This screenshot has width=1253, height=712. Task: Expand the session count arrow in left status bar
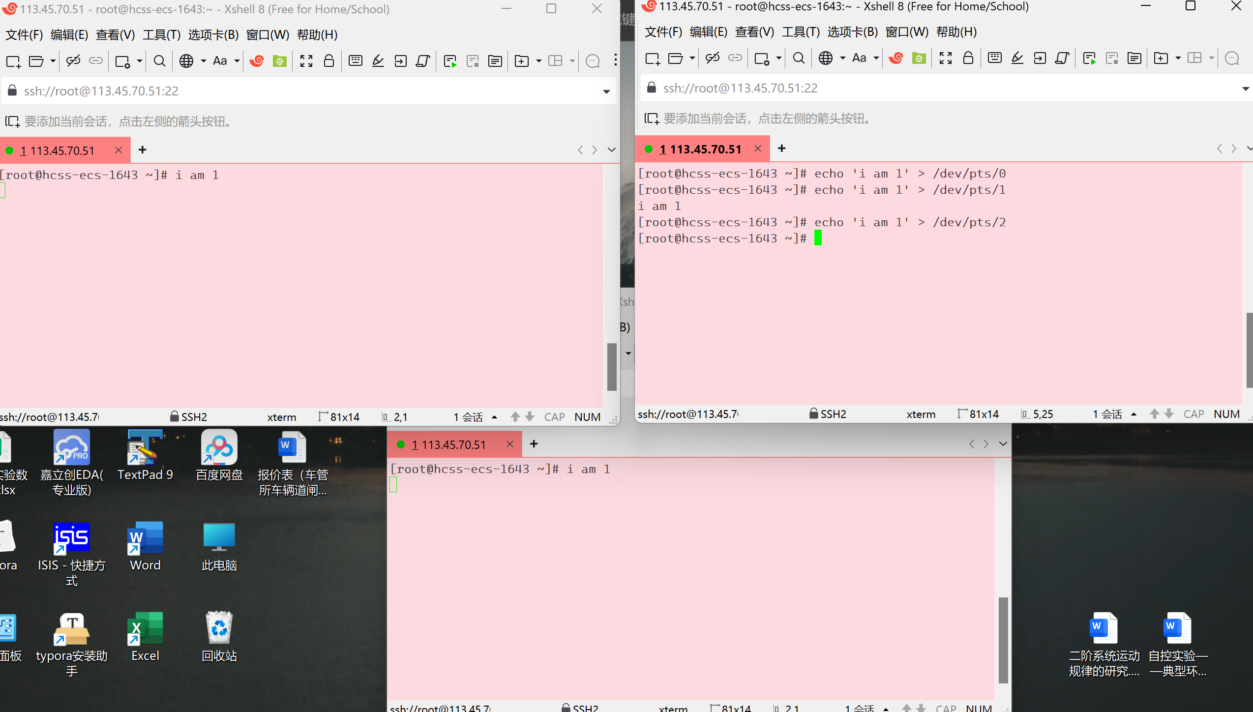495,417
